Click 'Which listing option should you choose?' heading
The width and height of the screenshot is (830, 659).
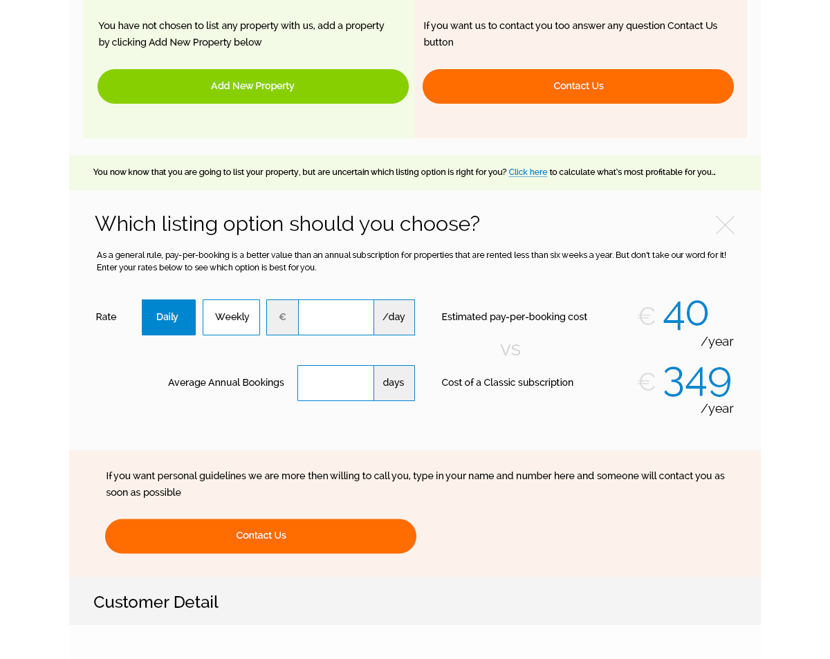tap(287, 224)
